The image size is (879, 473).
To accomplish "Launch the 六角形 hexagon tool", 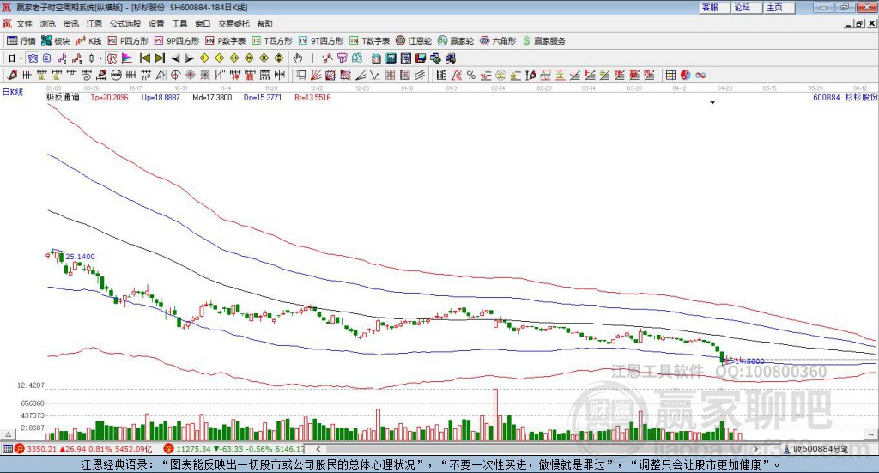I will 497,40.
